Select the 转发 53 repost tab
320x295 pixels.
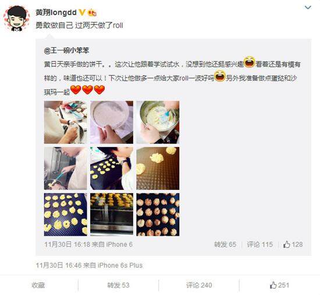(118, 285)
